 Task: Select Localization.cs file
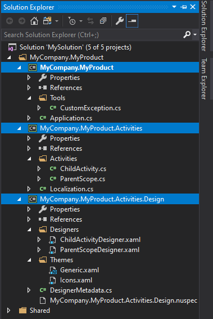(72, 189)
